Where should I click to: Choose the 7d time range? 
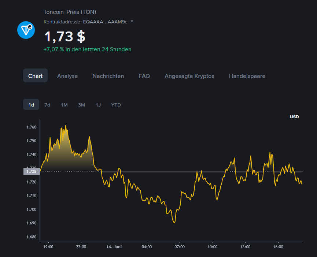47,105
